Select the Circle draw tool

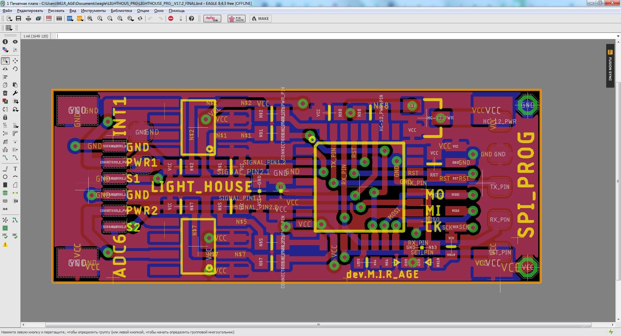5,177
